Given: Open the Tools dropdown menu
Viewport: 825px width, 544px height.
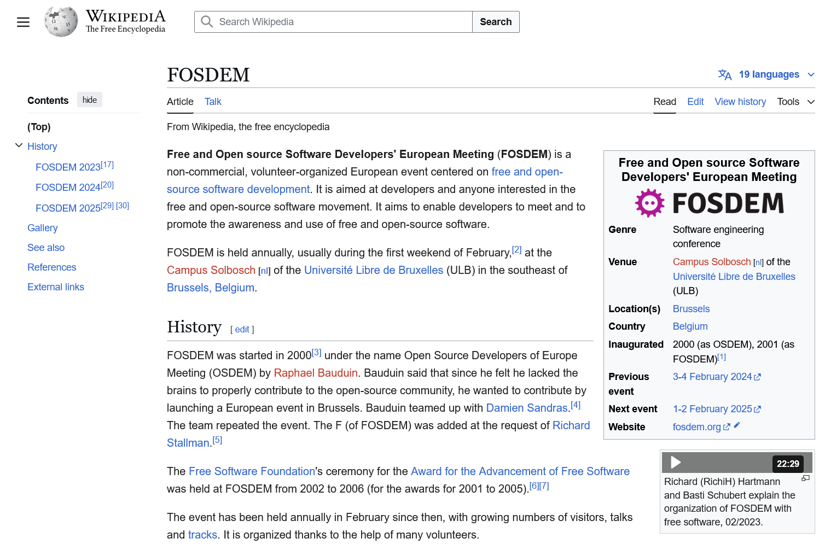Looking at the screenshot, I should coord(796,102).
